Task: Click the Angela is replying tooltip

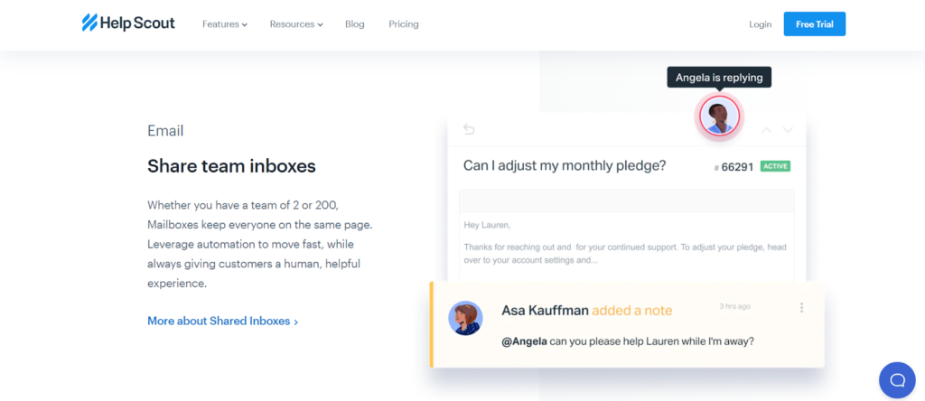Action: coord(719,78)
